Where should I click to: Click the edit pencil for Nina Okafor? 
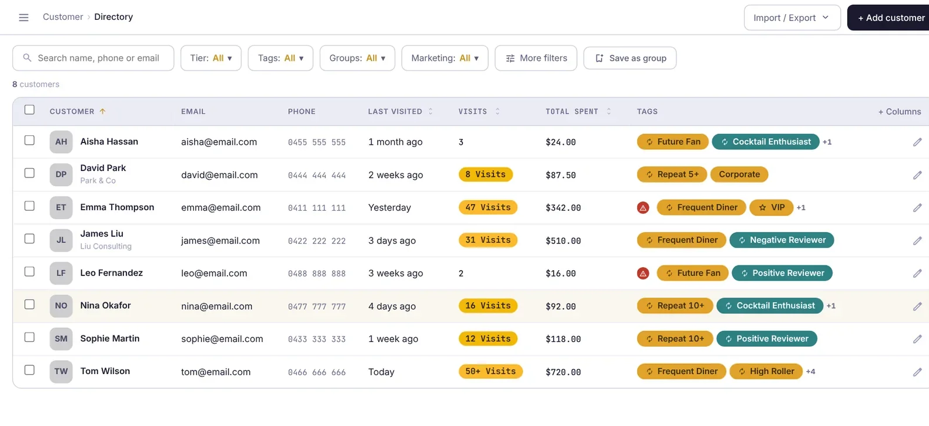click(x=917, y=306)
